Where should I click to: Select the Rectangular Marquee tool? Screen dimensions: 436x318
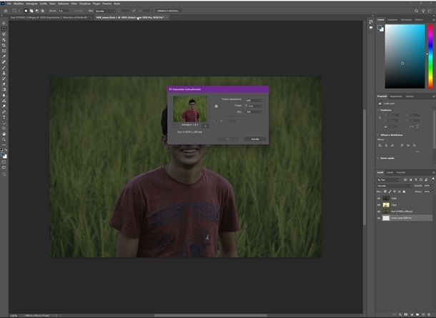tap(4, 29)
